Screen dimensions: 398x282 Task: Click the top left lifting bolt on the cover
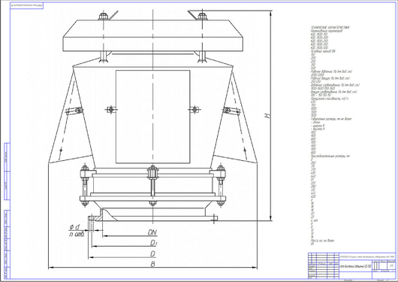[103, 17]
